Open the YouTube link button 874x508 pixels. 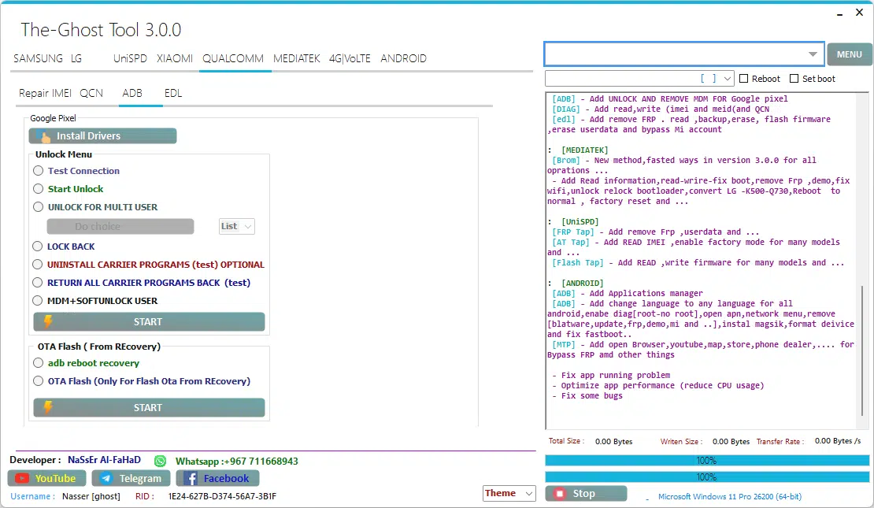46,478
